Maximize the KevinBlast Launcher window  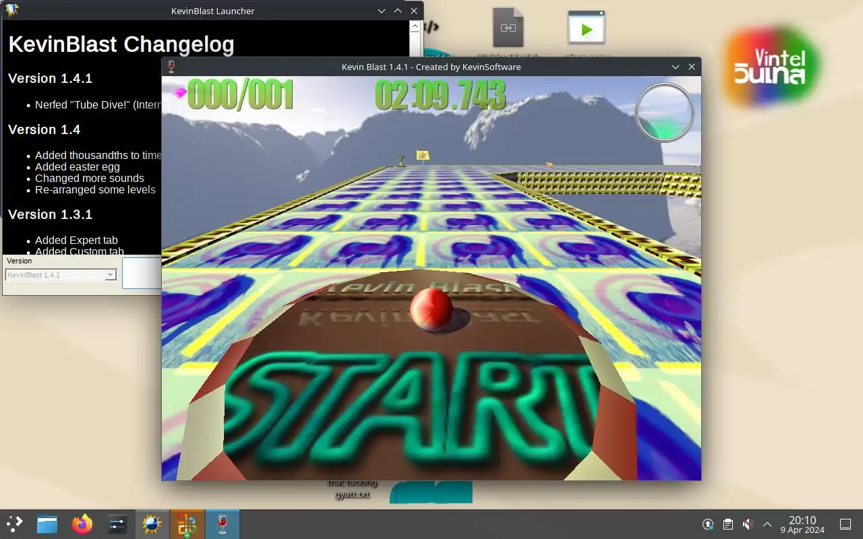click(x=398, y=10)
